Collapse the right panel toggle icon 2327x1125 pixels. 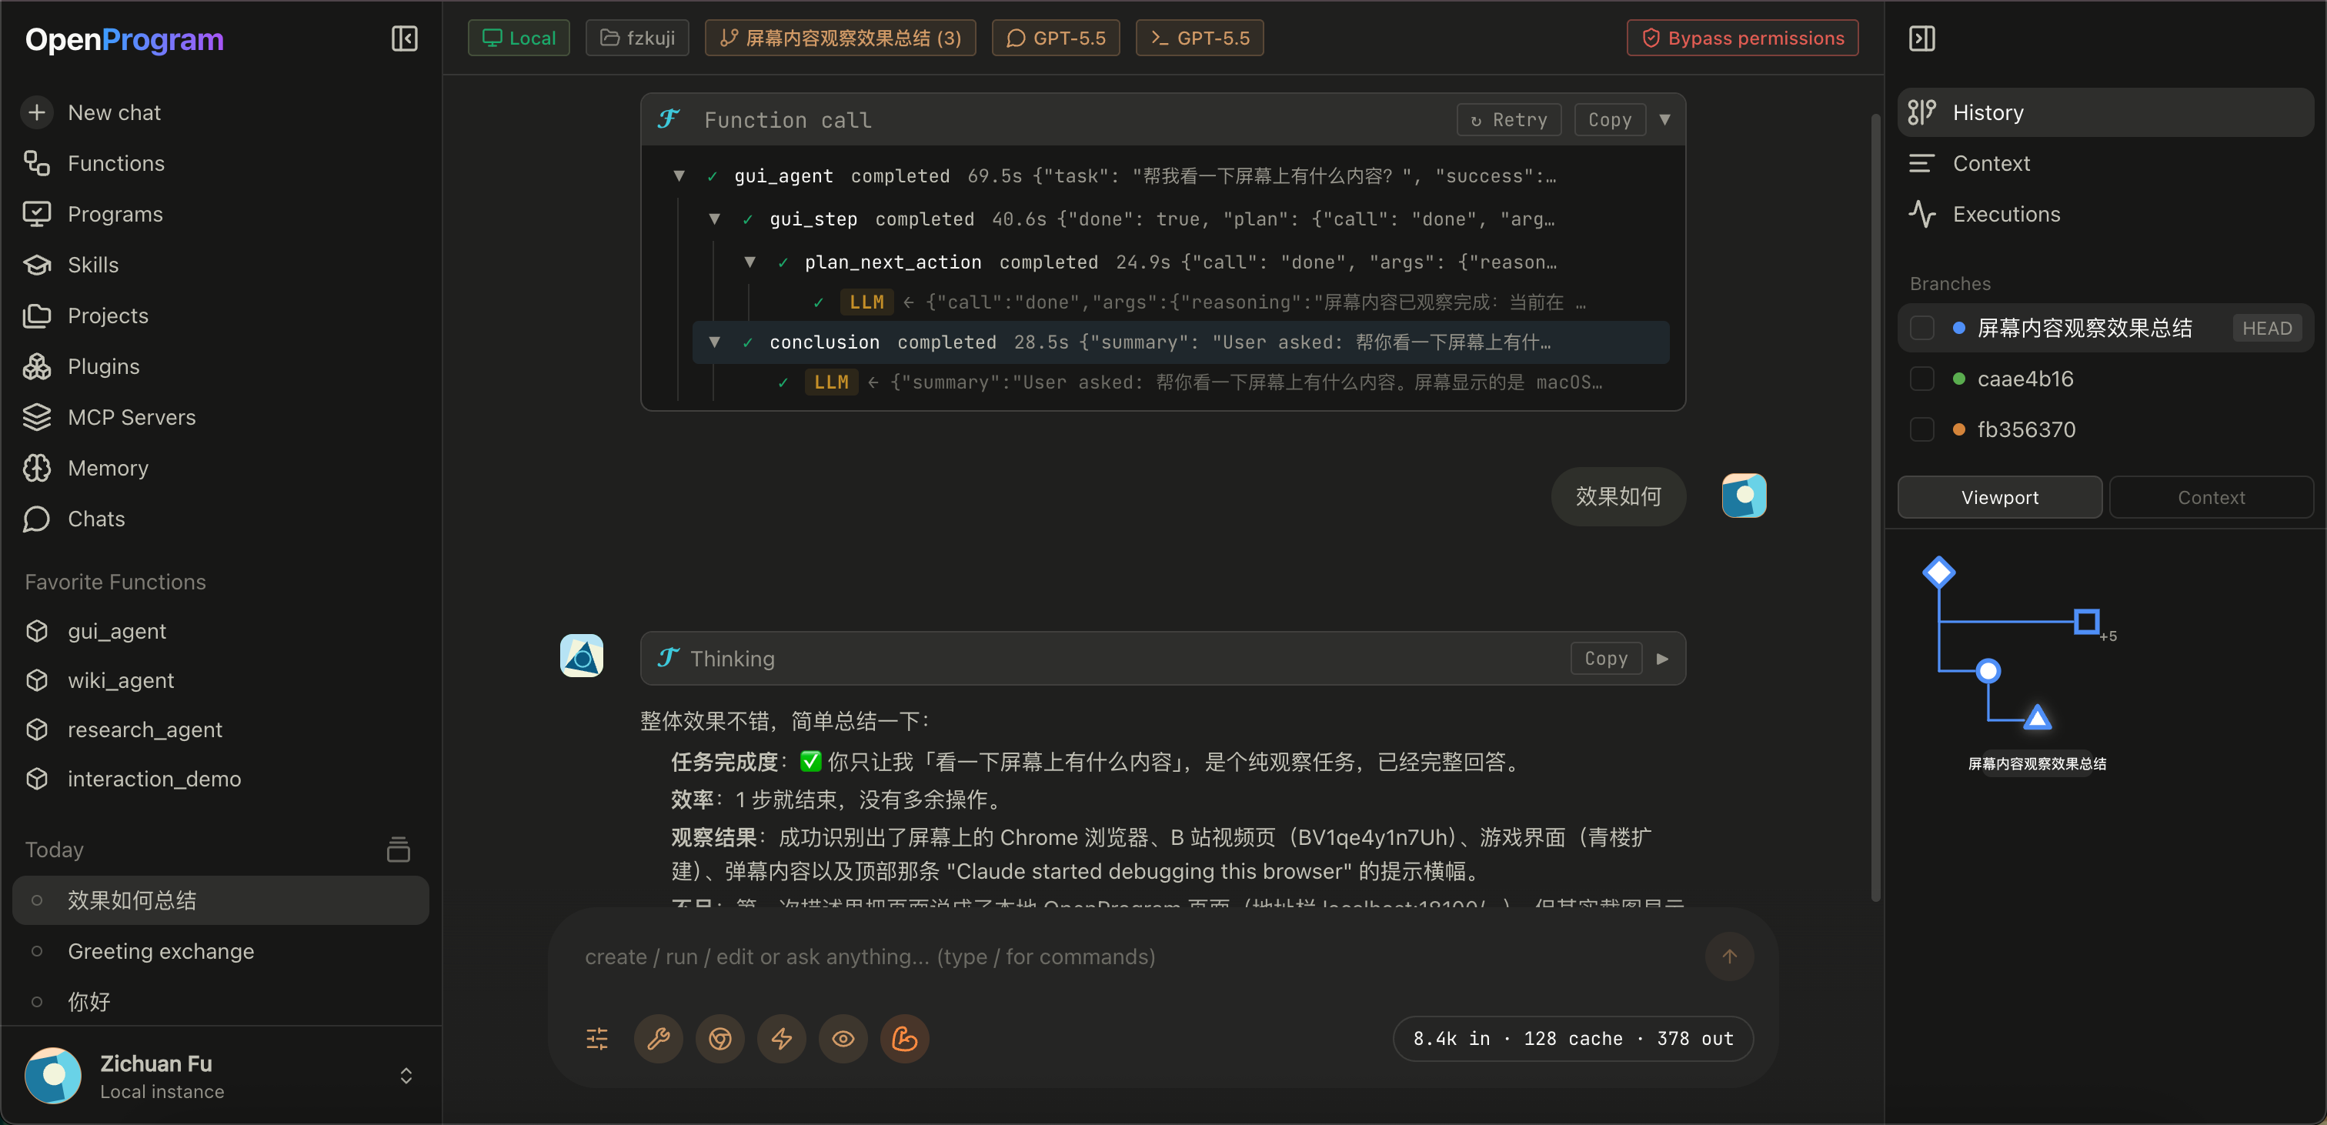(1921, 38)
